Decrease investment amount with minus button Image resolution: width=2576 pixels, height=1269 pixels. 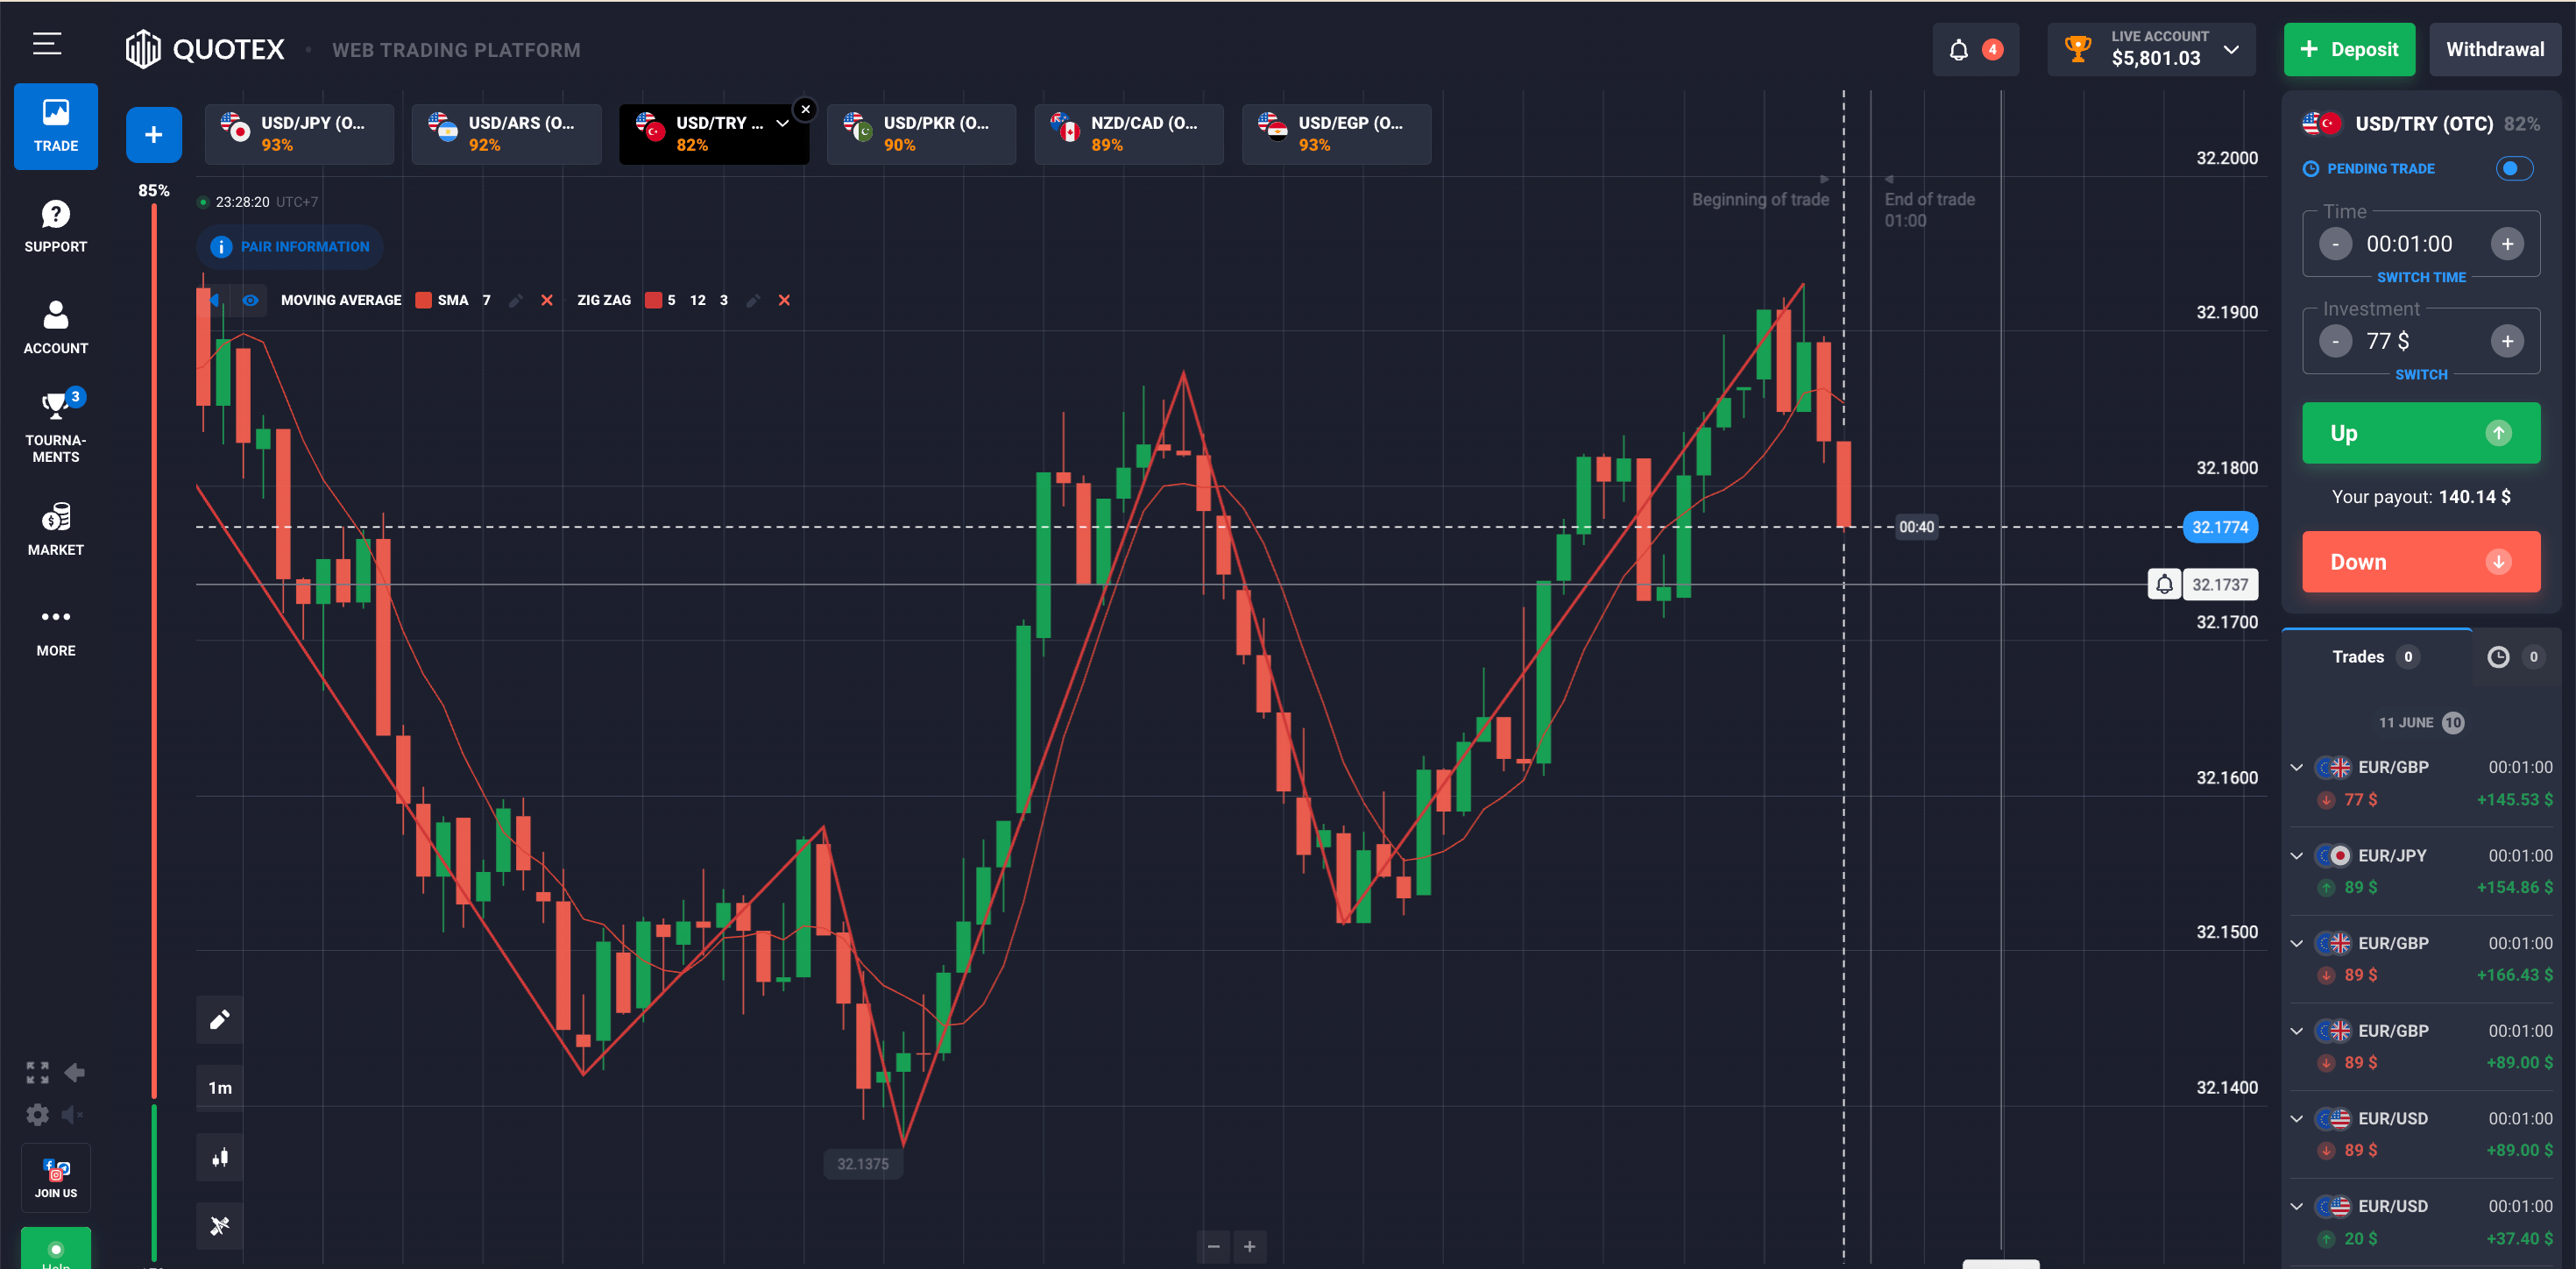pos(2335,341)
